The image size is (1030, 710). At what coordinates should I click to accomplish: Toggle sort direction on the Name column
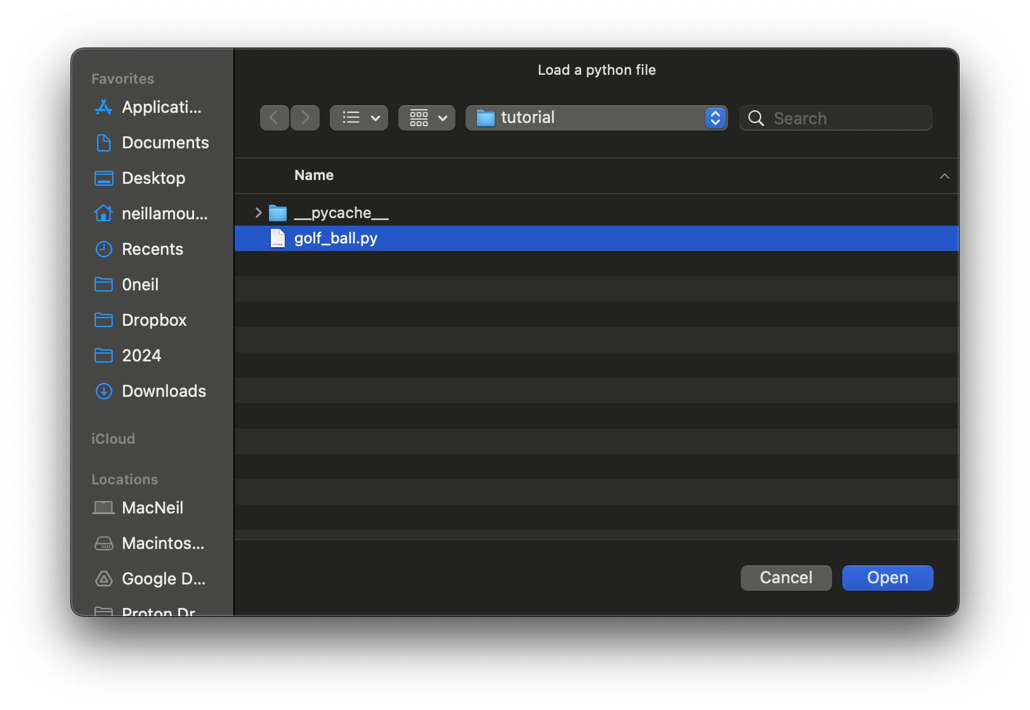tap(944, 176)
